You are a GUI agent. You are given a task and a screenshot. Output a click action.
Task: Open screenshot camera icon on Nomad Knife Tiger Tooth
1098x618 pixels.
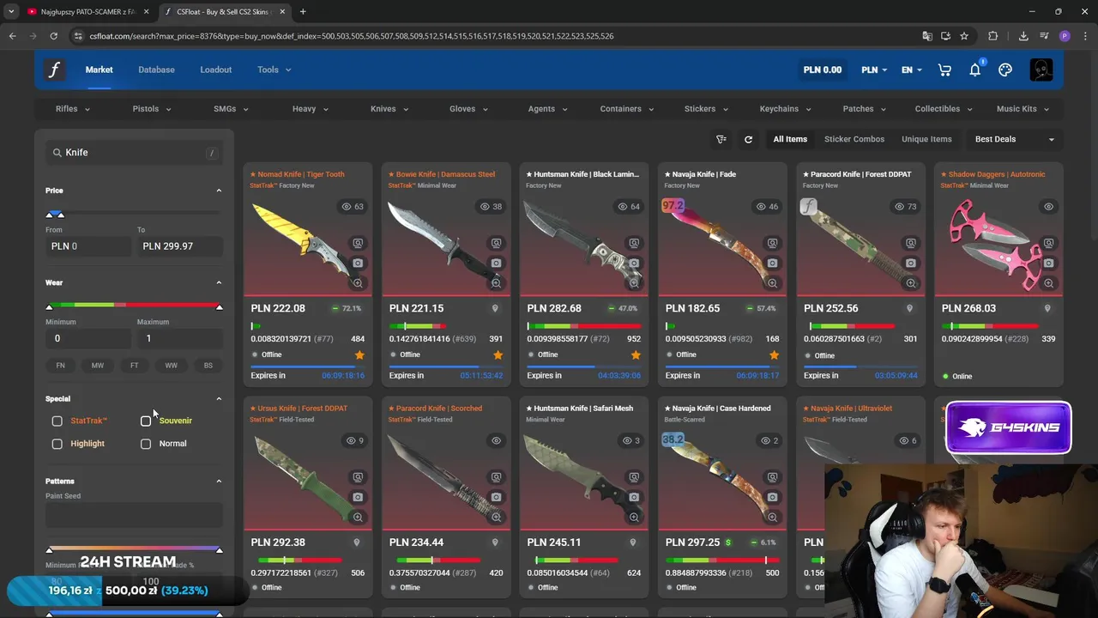coord(358,263)
